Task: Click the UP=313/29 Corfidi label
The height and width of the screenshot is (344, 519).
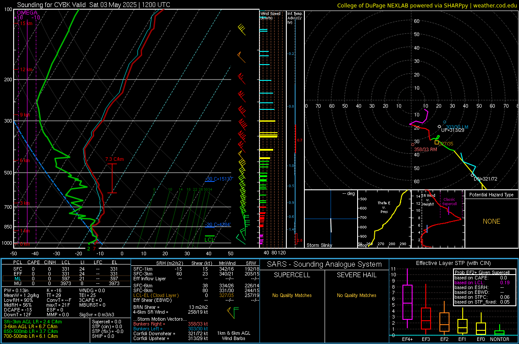Action: 453,130
